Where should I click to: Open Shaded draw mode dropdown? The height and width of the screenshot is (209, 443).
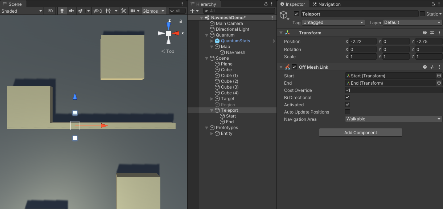[22, 11]
